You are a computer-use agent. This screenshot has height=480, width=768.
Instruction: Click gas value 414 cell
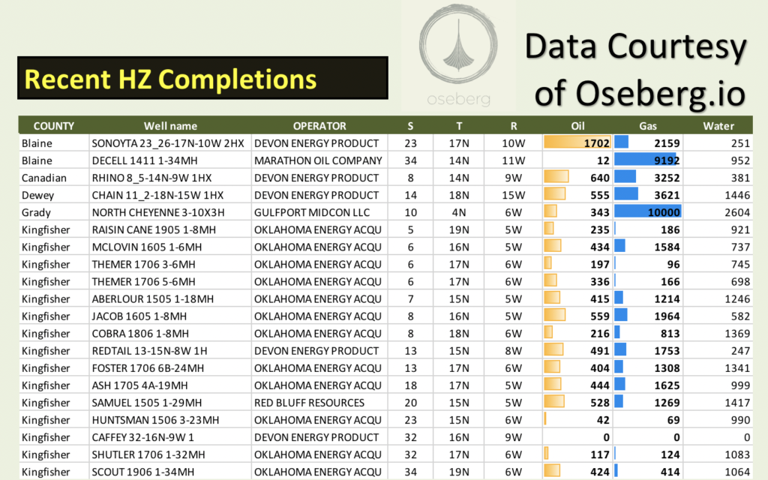click(x=648, y=472)
